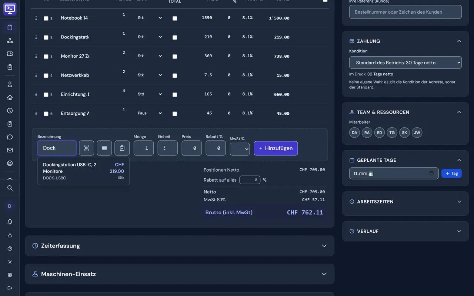Click the monitor app logo
Image resolution: width=474 pixels, height=296 pixels.
pyautogui.click(x=10, y=9)
